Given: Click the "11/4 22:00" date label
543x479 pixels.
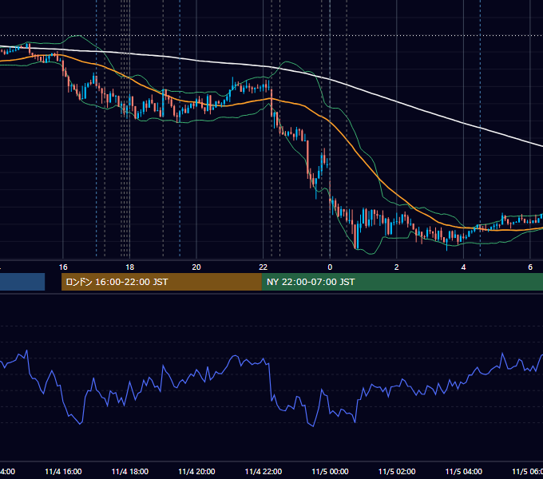Looking at the screenshot, I should point(264,472).
